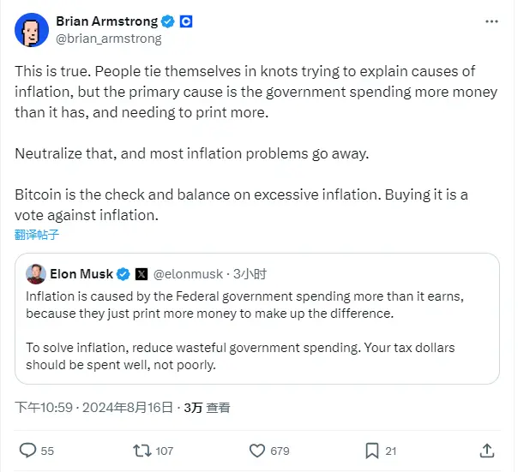Share the tweet via share icon
530x472 pixels.
[487, 450]
